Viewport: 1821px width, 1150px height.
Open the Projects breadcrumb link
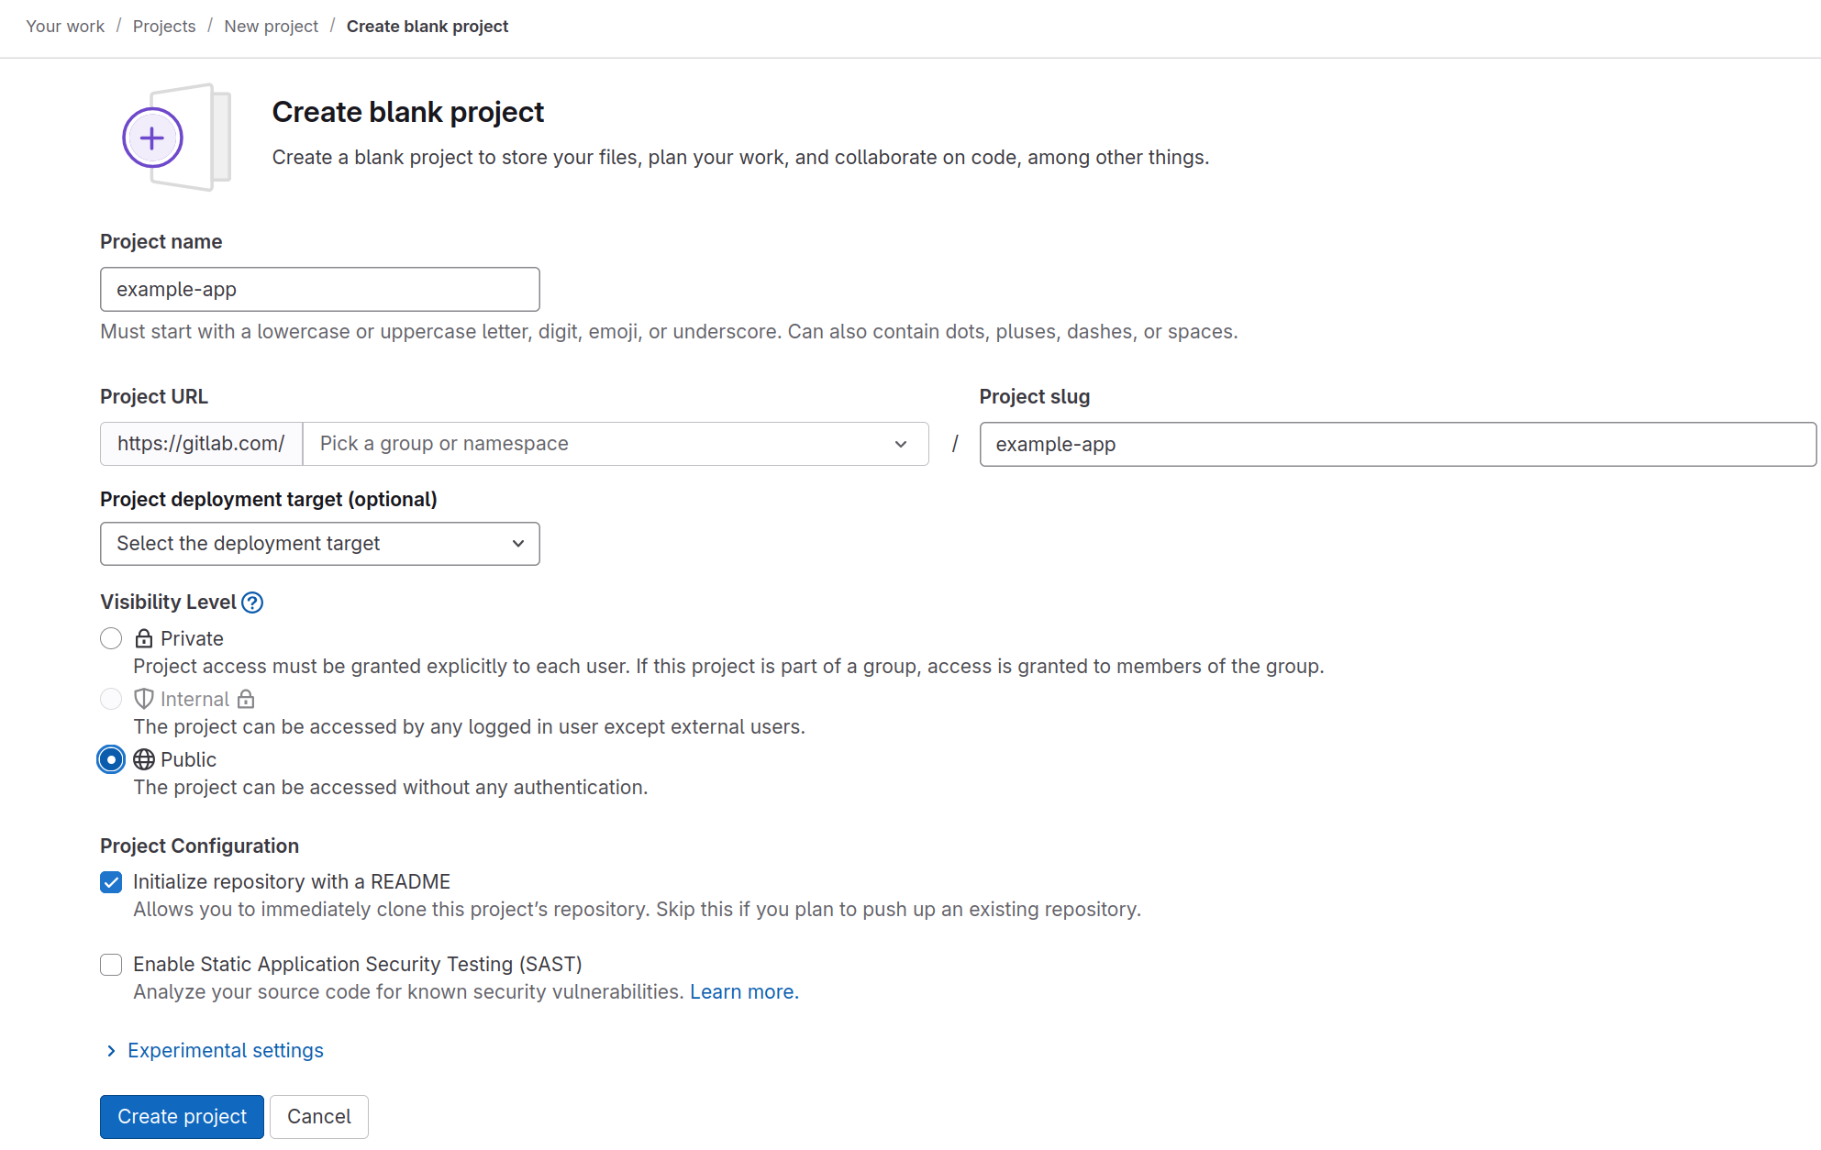coord(164,27)
